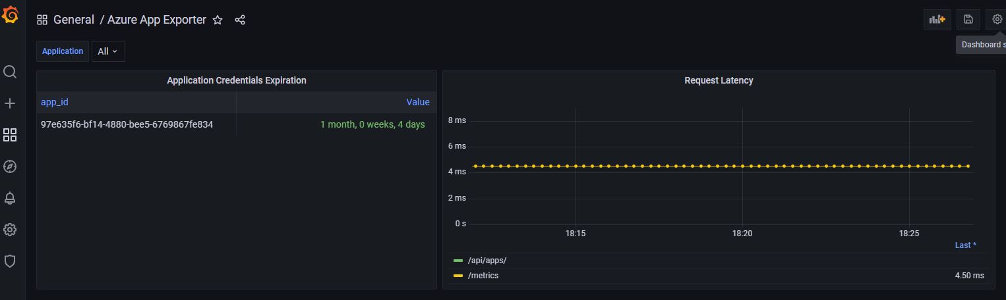
Task: Click the Add panel icon
Action: click(937, 20)
